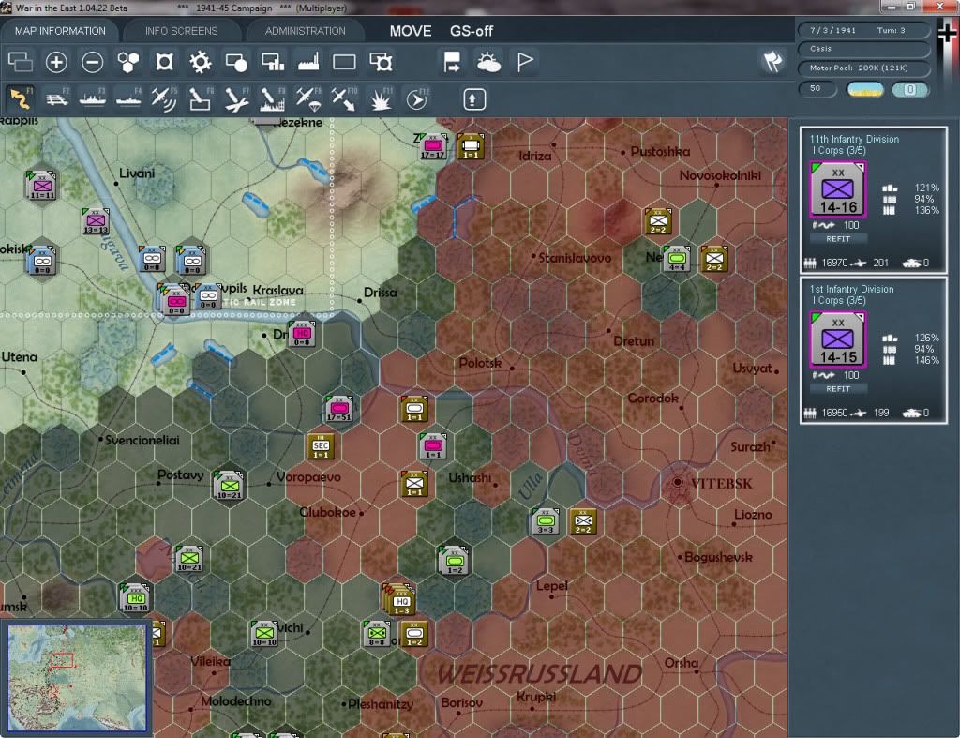Image resolution: width=960 pixels, height=738 pixels.
Task: Select the 17=17 counter near Rezekne
Action: 433,146
